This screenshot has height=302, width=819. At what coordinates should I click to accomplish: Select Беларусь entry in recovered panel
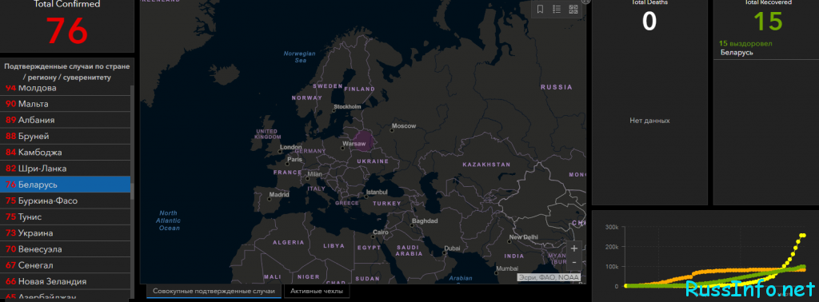(737, 52)
